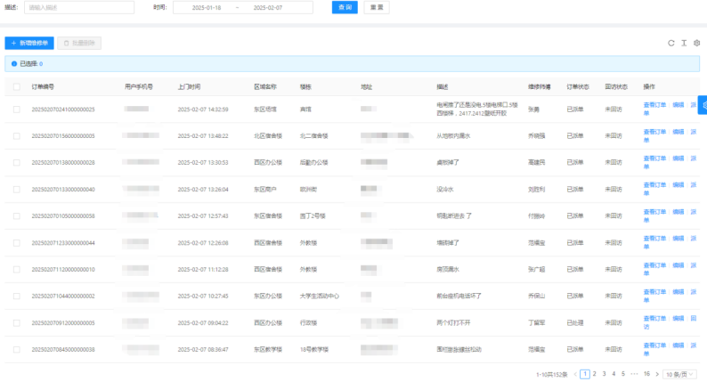707x382 pixels.
Task: Go to page 3 in pagination
Action: [x=604, y=374]
